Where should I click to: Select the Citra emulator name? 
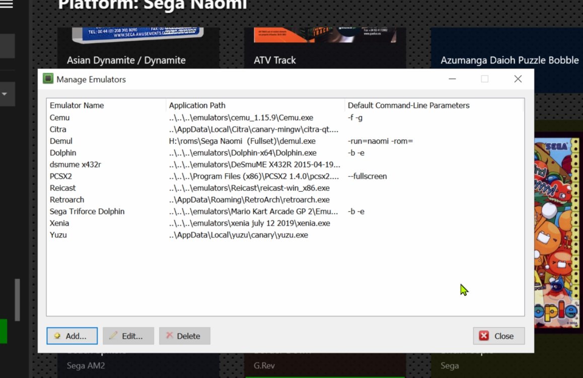[58, 129]
